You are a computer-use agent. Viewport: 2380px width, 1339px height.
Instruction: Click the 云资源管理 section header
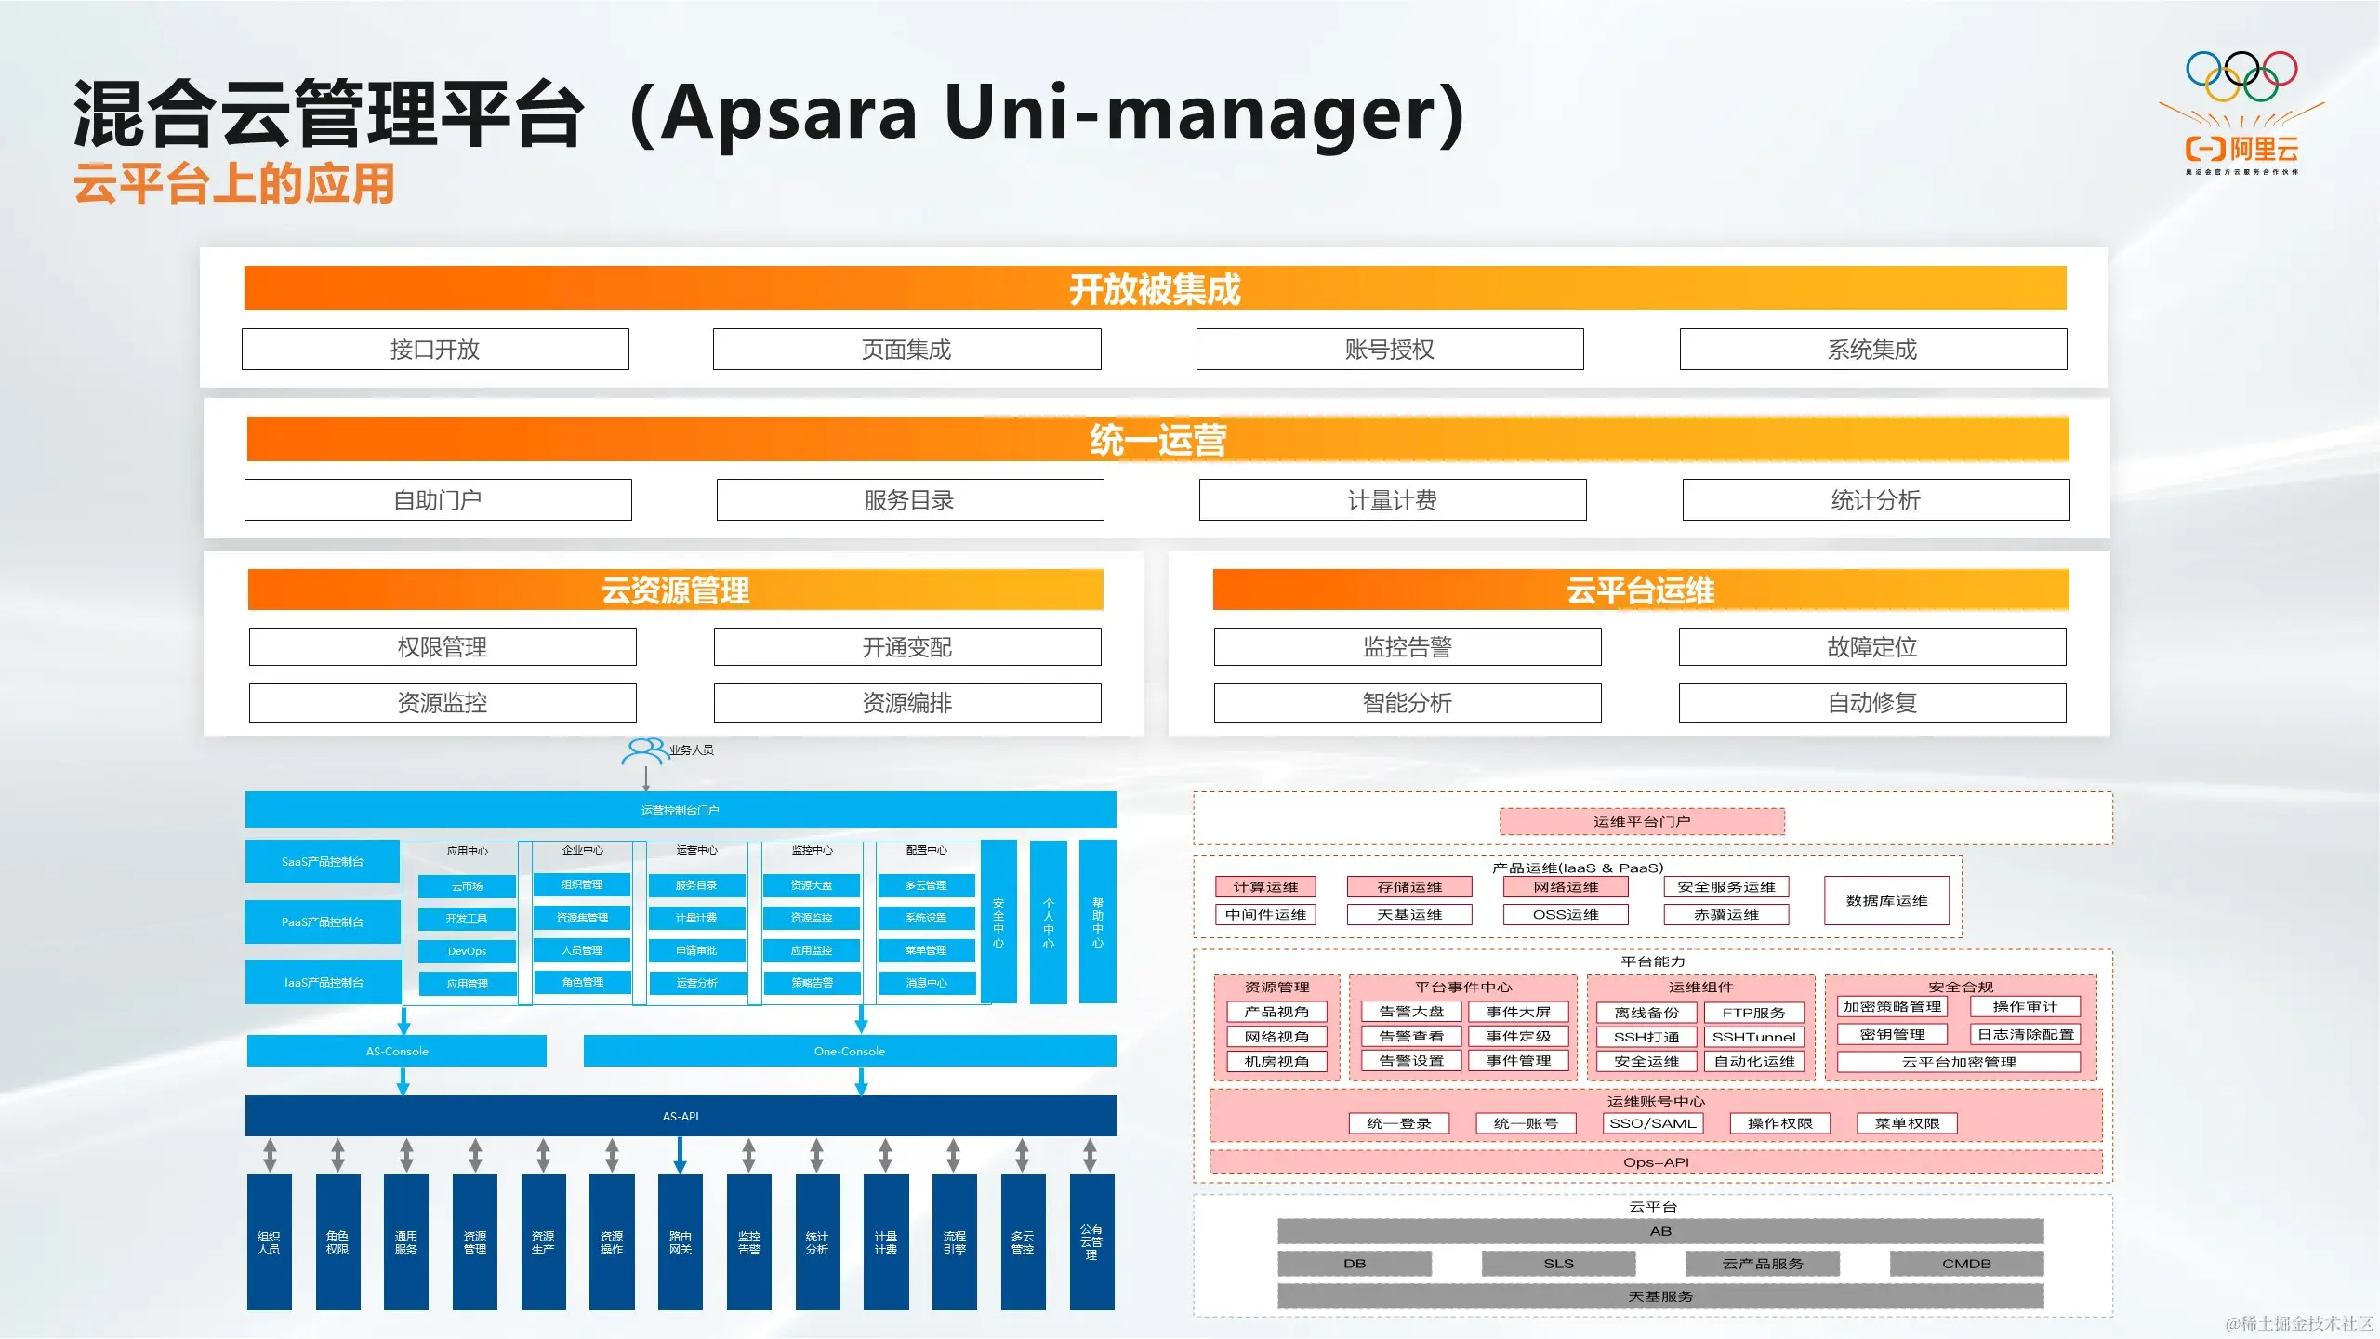point(675,590)
